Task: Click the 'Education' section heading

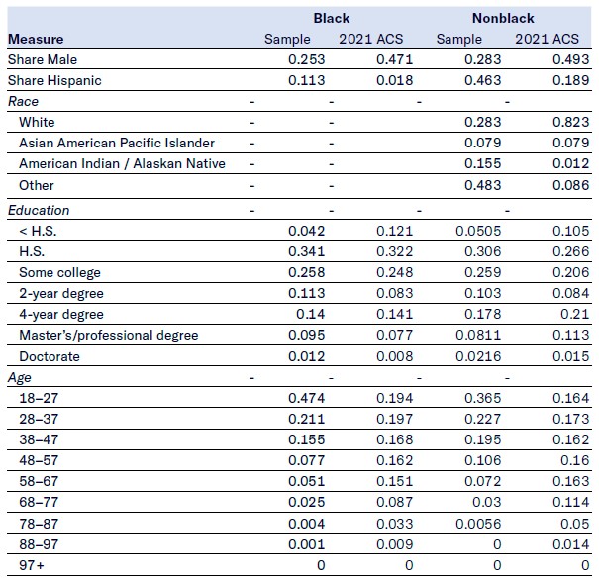Action: 39,210
